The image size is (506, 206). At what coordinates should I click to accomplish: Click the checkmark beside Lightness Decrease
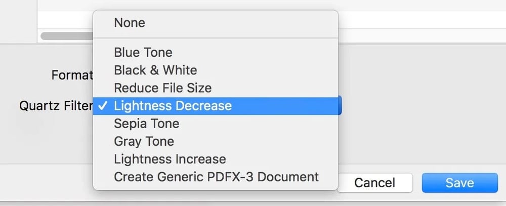[x=103, y=106]
